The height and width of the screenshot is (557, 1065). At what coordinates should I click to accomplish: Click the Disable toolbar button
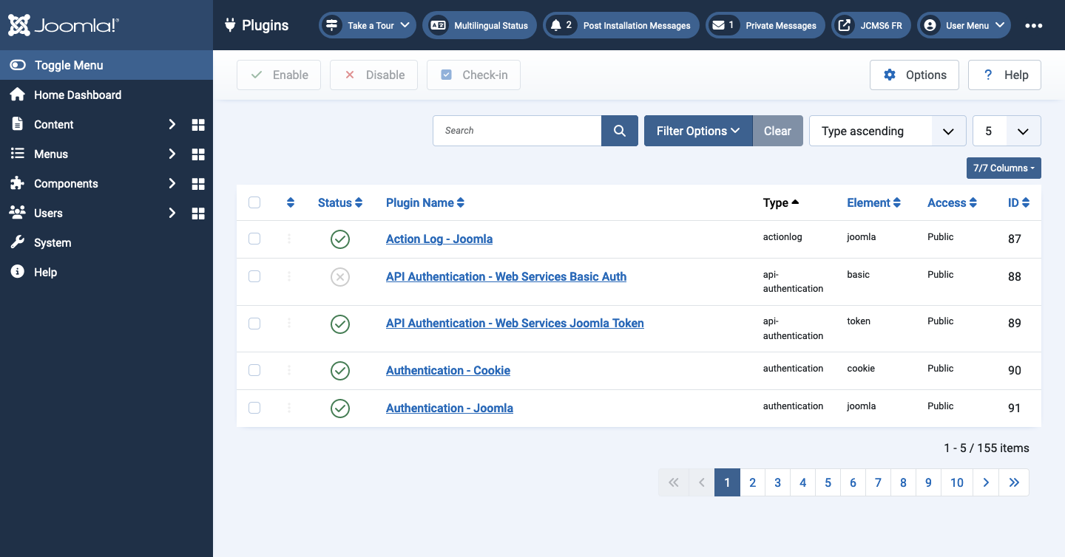coord(373,75)
